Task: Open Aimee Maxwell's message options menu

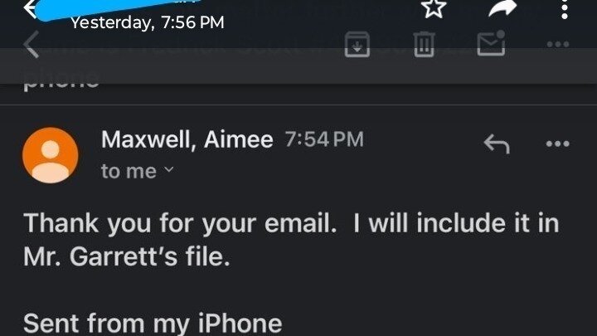Action: [x=557, y=144]
